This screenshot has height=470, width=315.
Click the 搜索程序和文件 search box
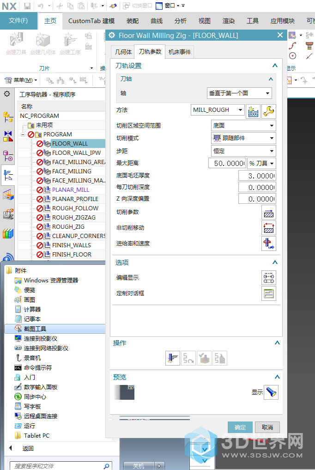click(x=61, y=466)
